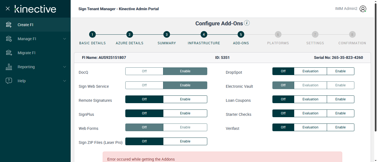Set Sign ZIP Files (Laser Pro) to Off
This screenshot has height=162, width=377.
click(144, 141)
